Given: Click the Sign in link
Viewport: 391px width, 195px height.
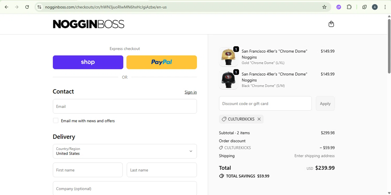Looking at the screenshot, I should click(x=191, y=92).
